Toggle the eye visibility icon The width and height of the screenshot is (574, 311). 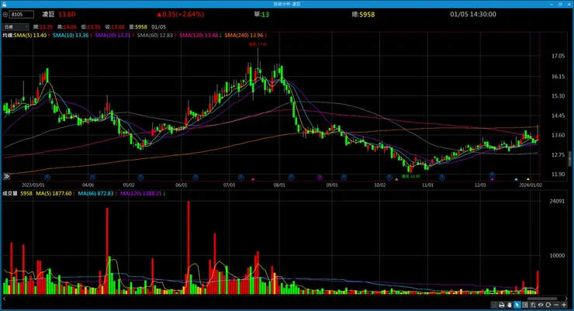click(541, 305)
